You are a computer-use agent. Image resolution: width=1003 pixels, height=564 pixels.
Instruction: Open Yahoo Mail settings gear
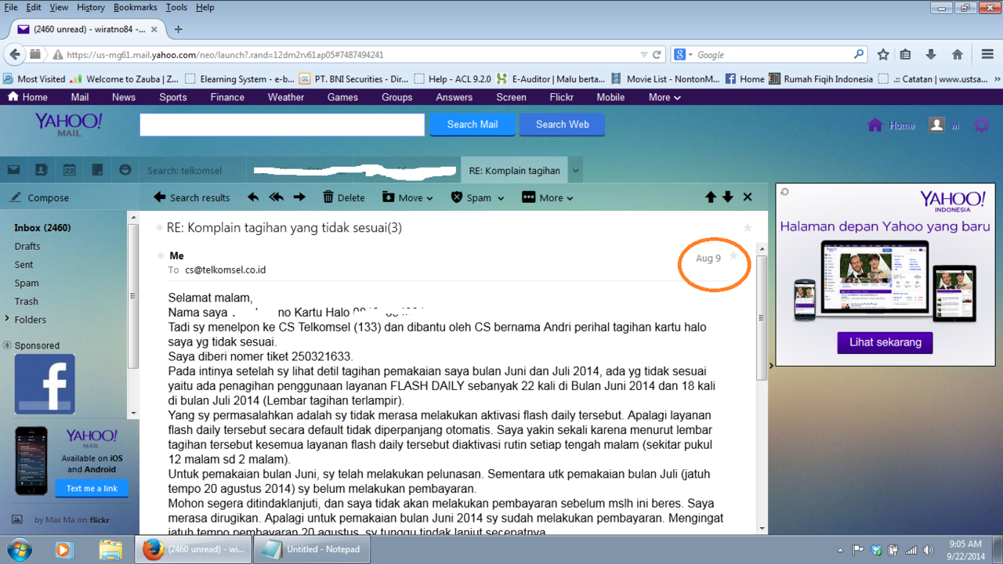click(x=981, y=125)
